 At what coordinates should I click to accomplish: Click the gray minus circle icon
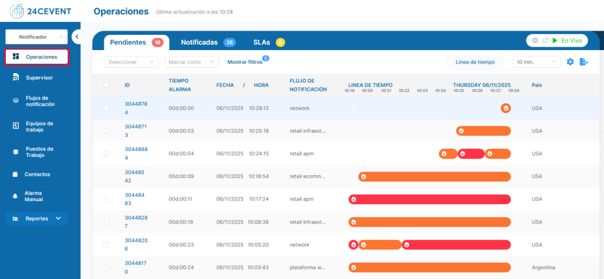pyautogui.click(x=535, y=41)
